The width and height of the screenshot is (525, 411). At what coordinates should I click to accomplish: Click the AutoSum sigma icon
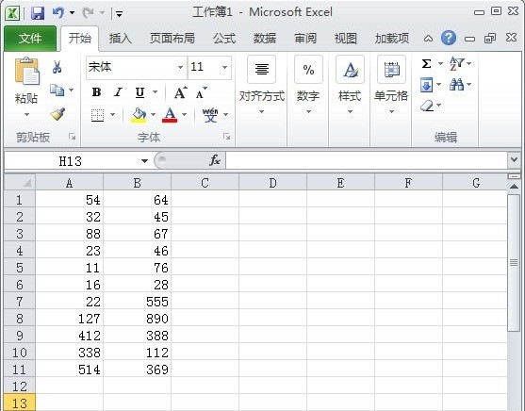pos(426,63)
